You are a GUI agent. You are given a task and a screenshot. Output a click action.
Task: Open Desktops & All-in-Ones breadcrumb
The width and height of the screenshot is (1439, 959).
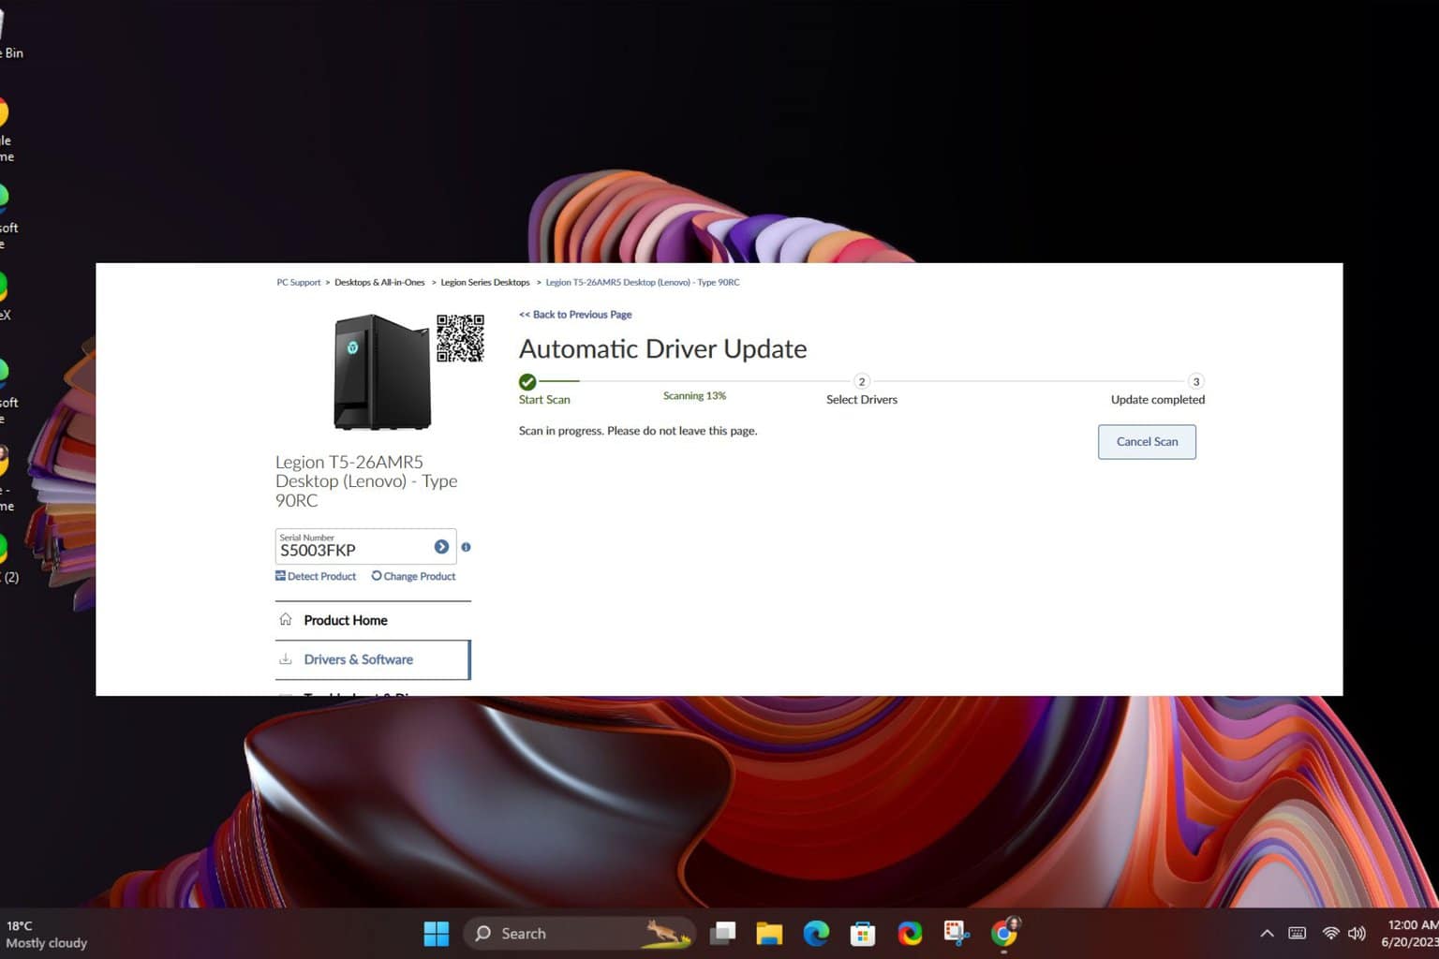click(379, 282)
